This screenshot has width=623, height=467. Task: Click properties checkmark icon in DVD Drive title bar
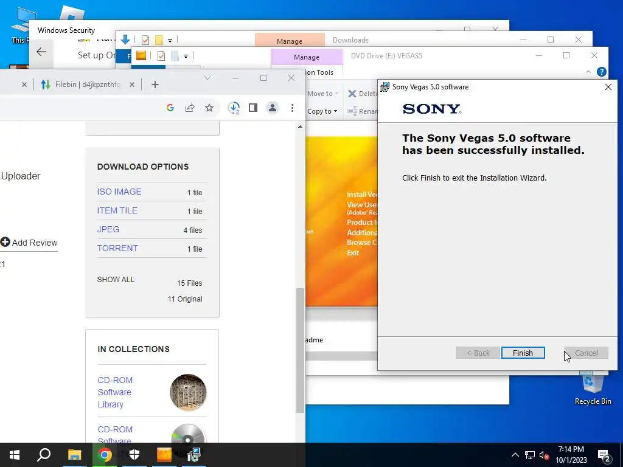coord(161,55)
